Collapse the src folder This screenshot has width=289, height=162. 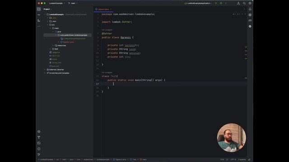pyautogui.click(x=47, y=25)
